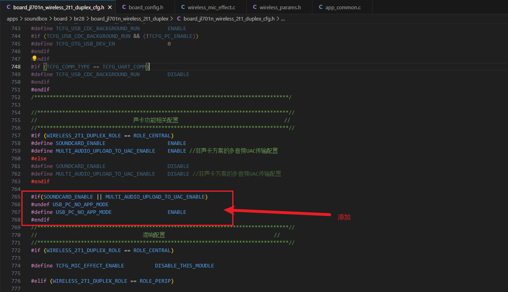This screenshot has height=292, width=508.
Task: Select the wireless_params.h tab
Action: 279,7
